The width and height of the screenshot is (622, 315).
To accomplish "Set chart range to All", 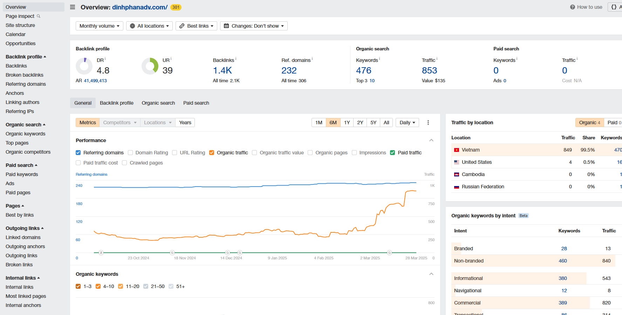I will [387, 122].
